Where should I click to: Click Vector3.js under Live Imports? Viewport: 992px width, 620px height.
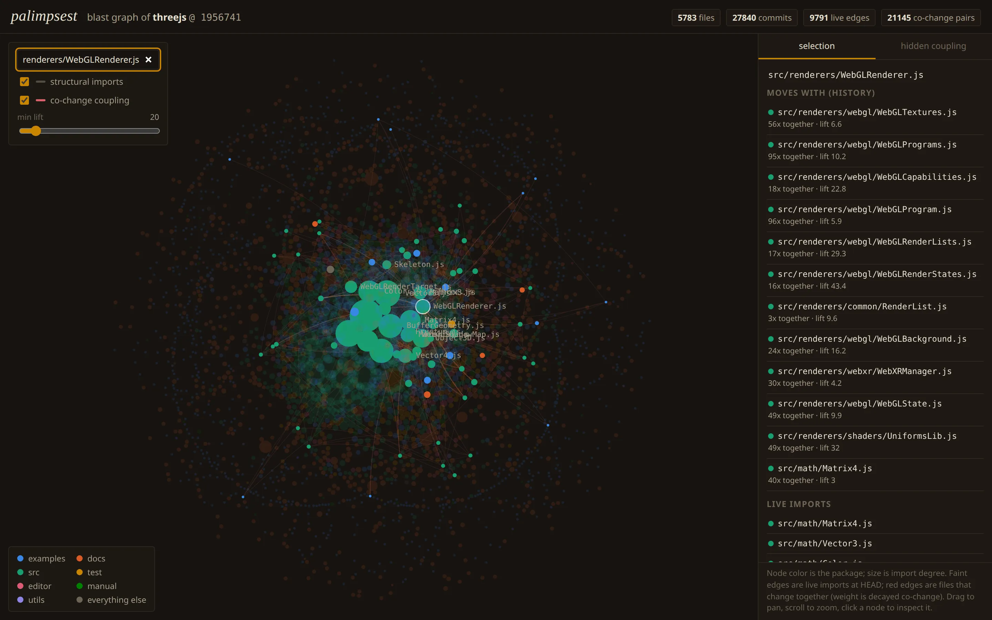[875, 543]
